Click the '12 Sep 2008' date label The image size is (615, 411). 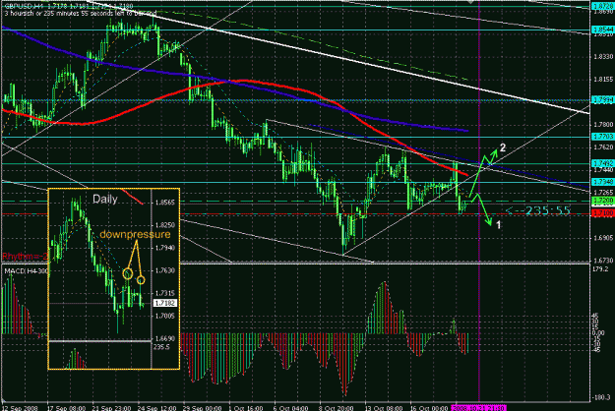(20, 408)
